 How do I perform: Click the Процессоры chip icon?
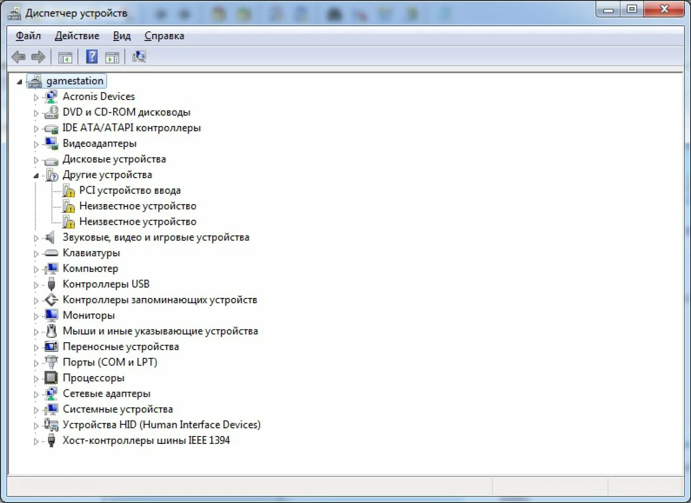pos(51,378)
